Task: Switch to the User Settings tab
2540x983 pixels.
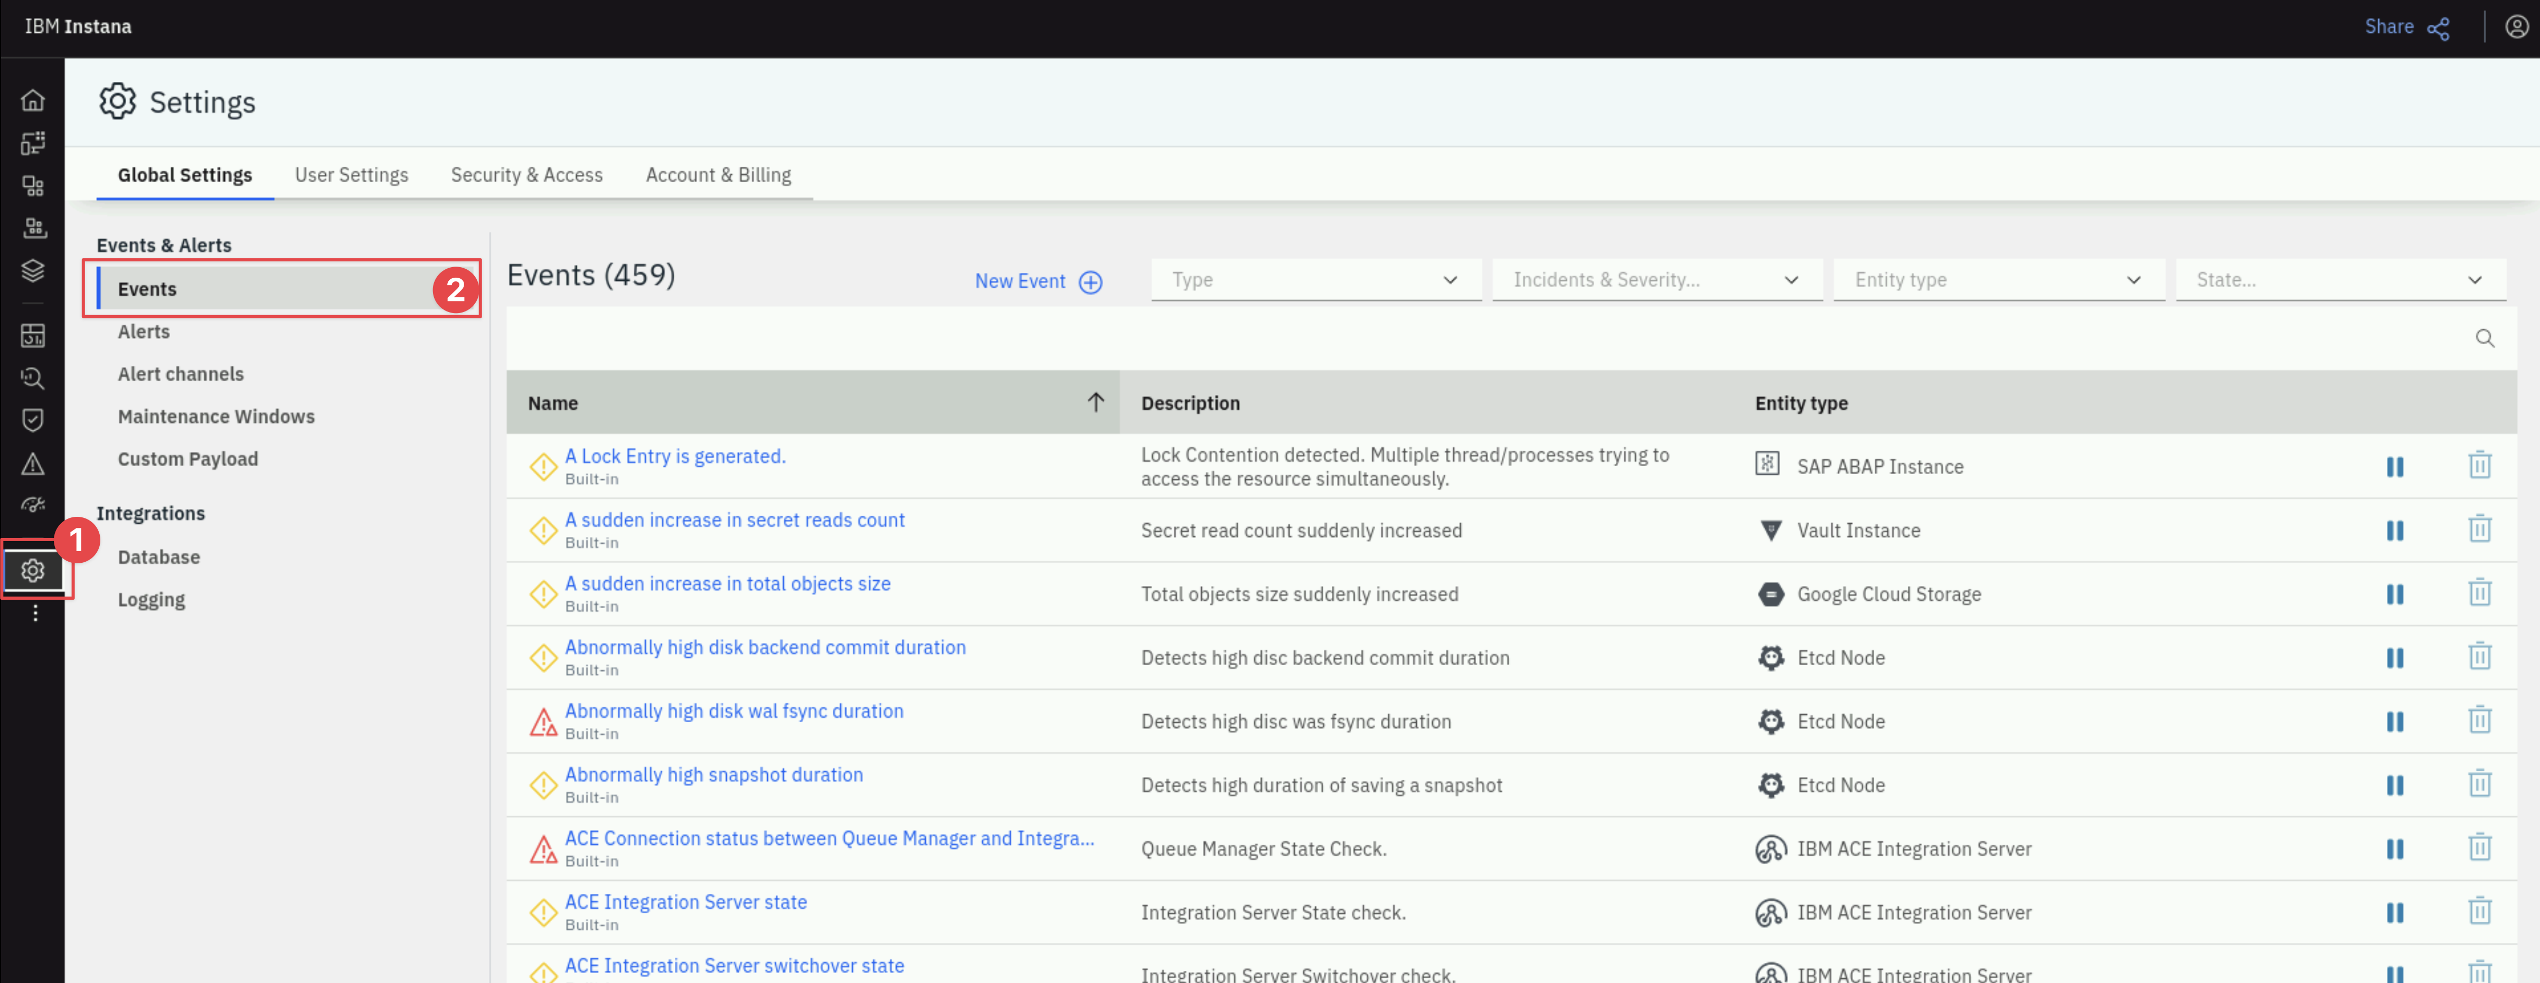Action: coord(351,175)
